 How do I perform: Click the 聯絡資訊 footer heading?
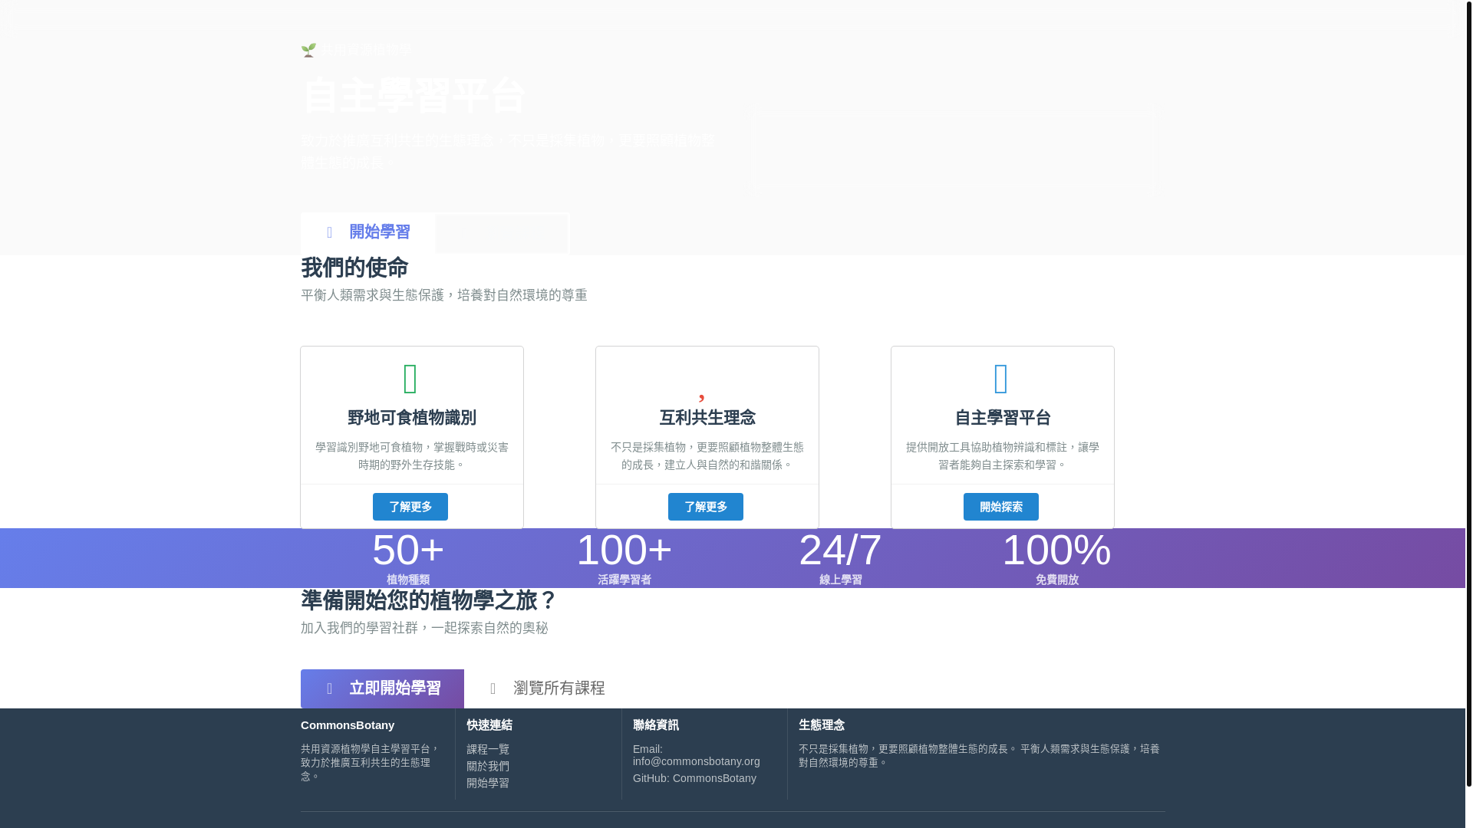pos(656,725)
